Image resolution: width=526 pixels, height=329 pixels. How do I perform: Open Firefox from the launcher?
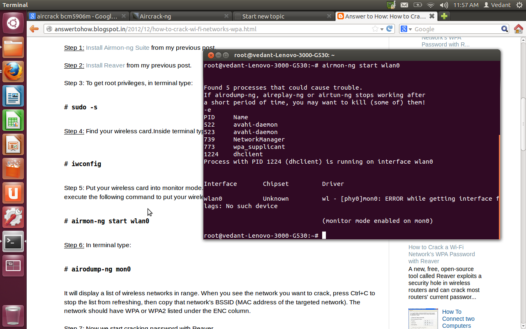pyautogui.click(x=13, y=71)
